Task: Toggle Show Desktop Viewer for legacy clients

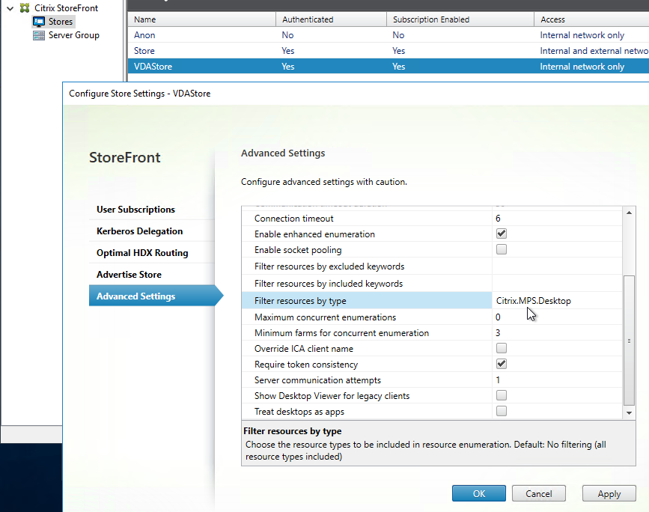Action: pos(502,395)
